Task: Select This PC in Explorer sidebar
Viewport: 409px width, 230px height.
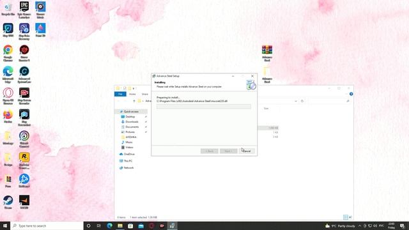Action: coord(128,161)
